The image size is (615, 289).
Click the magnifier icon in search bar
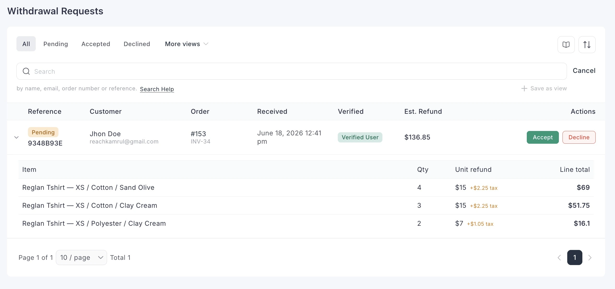click(26, 71)
